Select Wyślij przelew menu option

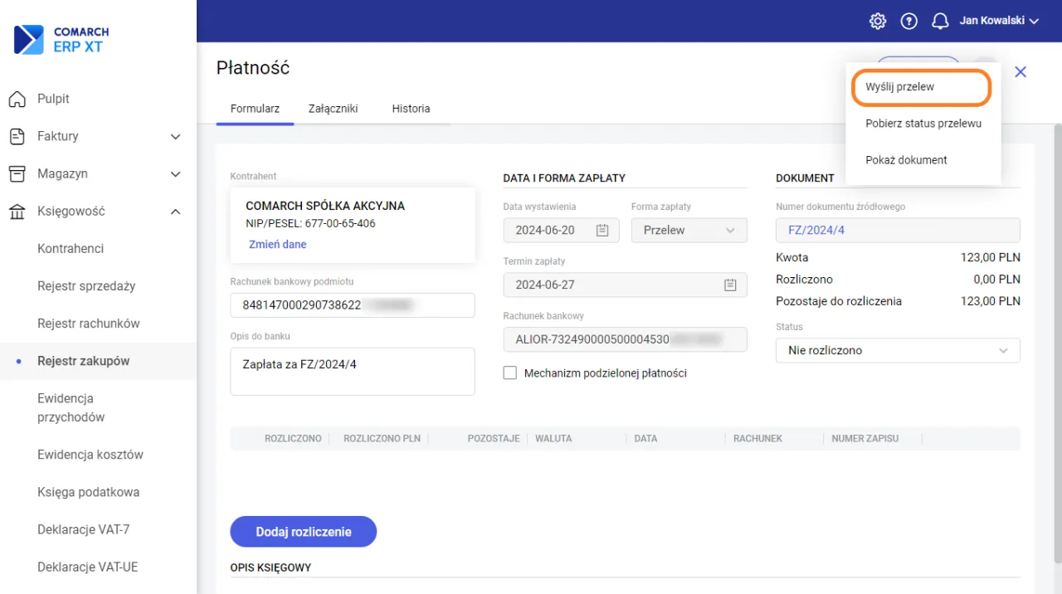[899, 87]
